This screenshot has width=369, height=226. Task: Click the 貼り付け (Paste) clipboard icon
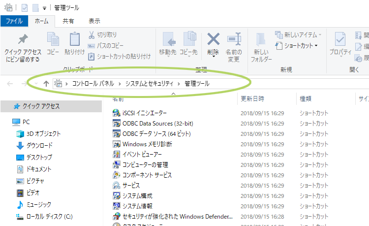(x=74, y=39)
